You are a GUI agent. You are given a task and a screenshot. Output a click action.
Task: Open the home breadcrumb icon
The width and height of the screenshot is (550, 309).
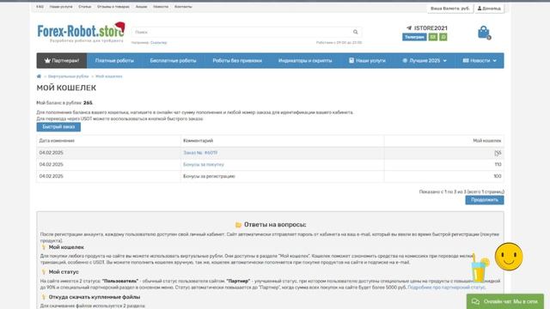point(39,76)
